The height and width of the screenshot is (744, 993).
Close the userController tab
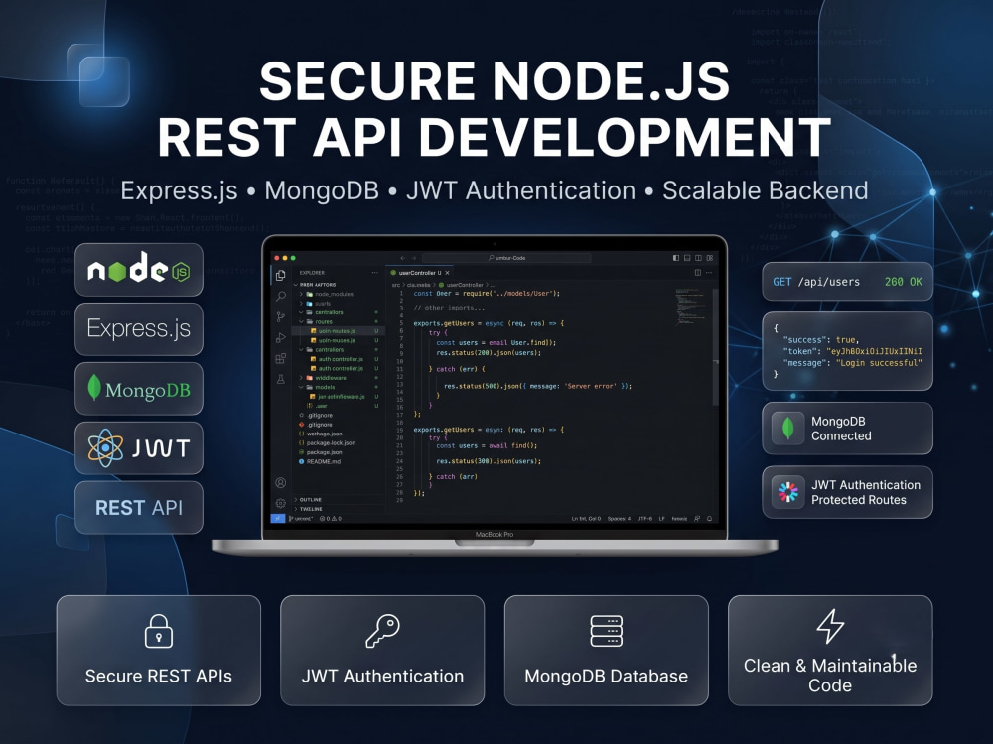[448, 273]
